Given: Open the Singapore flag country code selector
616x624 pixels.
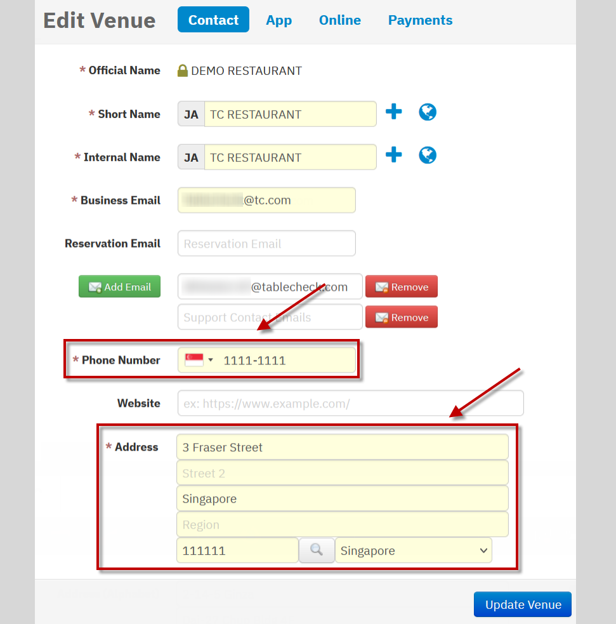Looking at the screenshot, I should click(199, 360).
